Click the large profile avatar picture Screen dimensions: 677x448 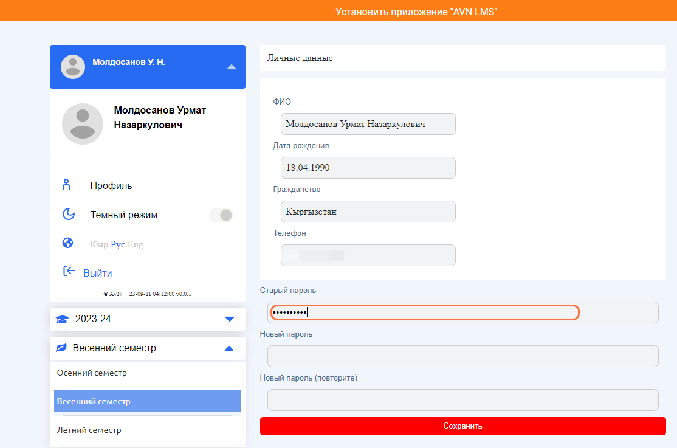(x=83, y=124)
